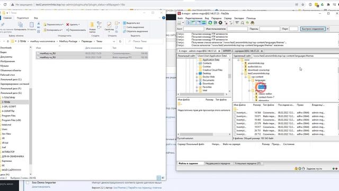This screenshot has width=339, height=191.
Task: Click the Quickconnect button
Action: coord(313,29)
